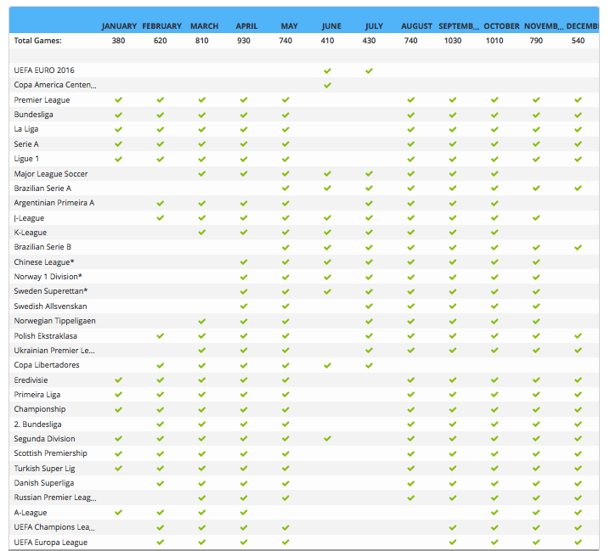The width and height of the screenshot is (610, 551).
Task: Click the 790 total games value
Action: (x=536, y=41)
